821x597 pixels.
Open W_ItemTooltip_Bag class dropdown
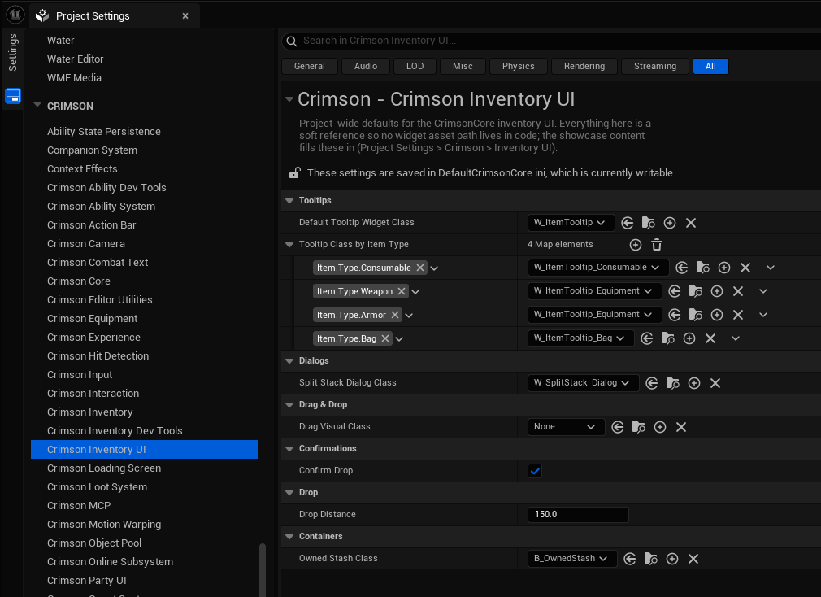(x=580, y=338)
